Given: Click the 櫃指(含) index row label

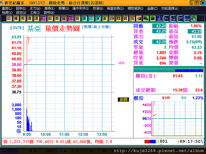Looking at the screenshot, I should pyautogui.click(x=145, y=76).
